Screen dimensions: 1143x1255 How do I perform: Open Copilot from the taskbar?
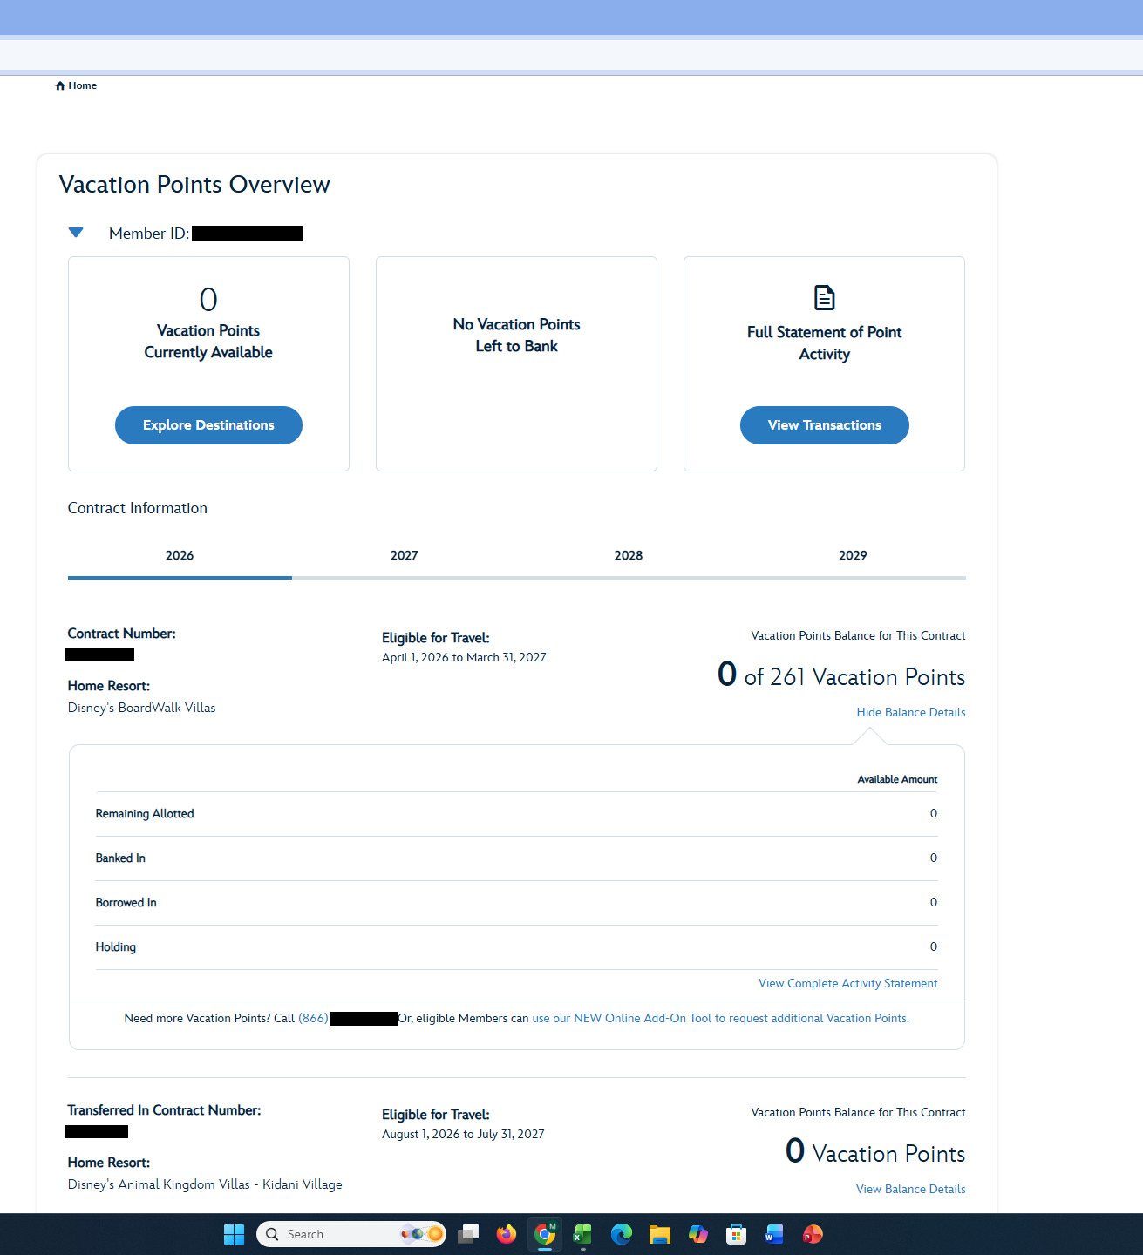click(698, 1234)
